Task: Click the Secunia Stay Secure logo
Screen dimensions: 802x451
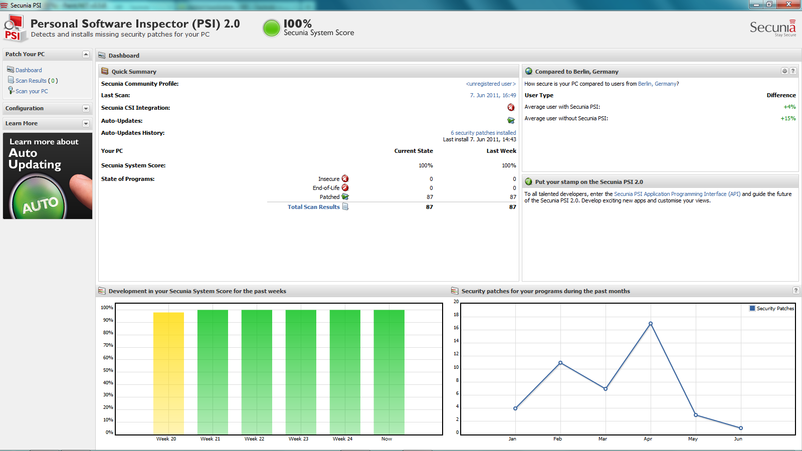Action: (772, 28)
